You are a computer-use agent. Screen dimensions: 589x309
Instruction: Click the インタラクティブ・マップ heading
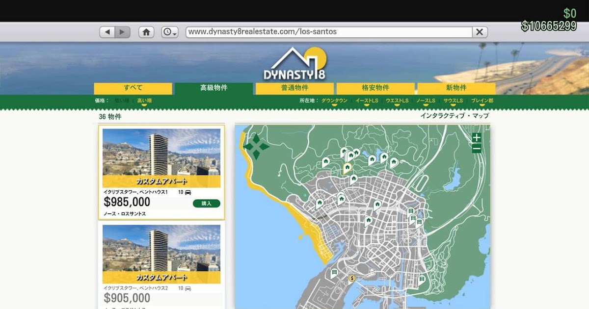[x=455, y=116]
